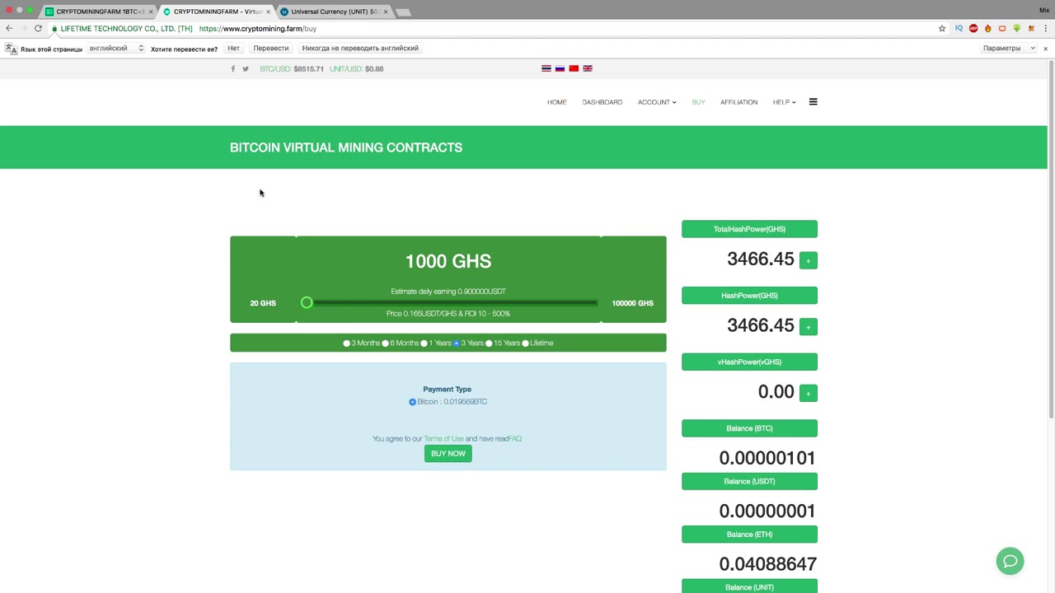The width and height of the screenshot is (1055, 593).
Task: Open the flame browser extension
Action: [987, 29]
